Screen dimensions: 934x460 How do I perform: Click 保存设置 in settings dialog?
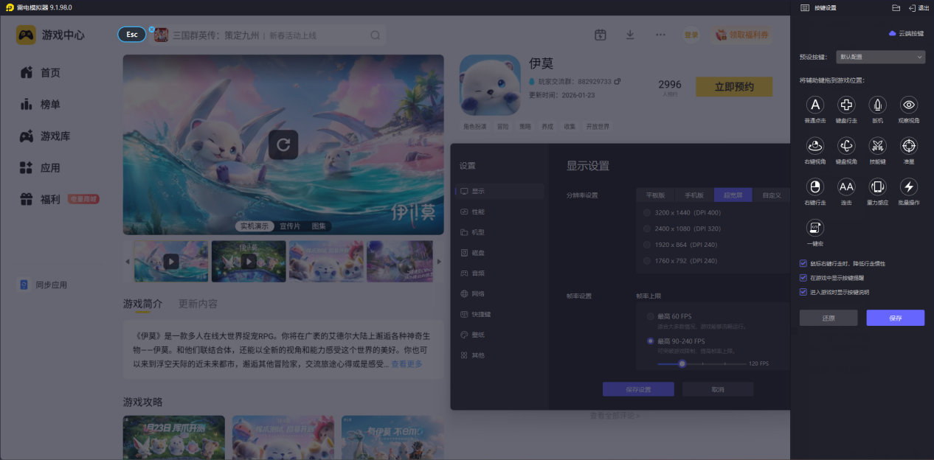click(x=638, y=389)
